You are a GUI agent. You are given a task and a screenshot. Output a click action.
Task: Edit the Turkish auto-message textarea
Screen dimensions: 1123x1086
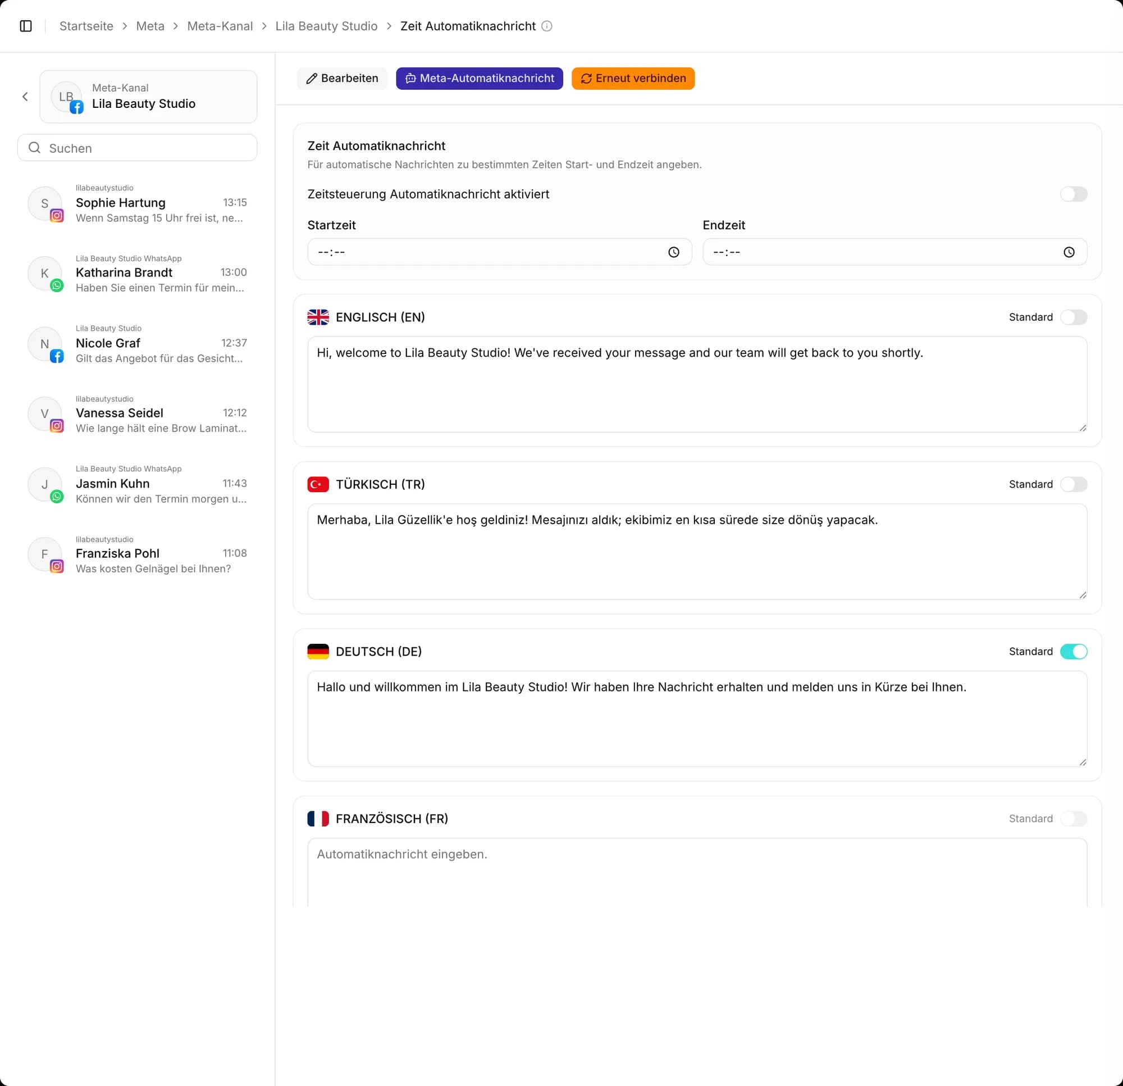pos(697,552)
